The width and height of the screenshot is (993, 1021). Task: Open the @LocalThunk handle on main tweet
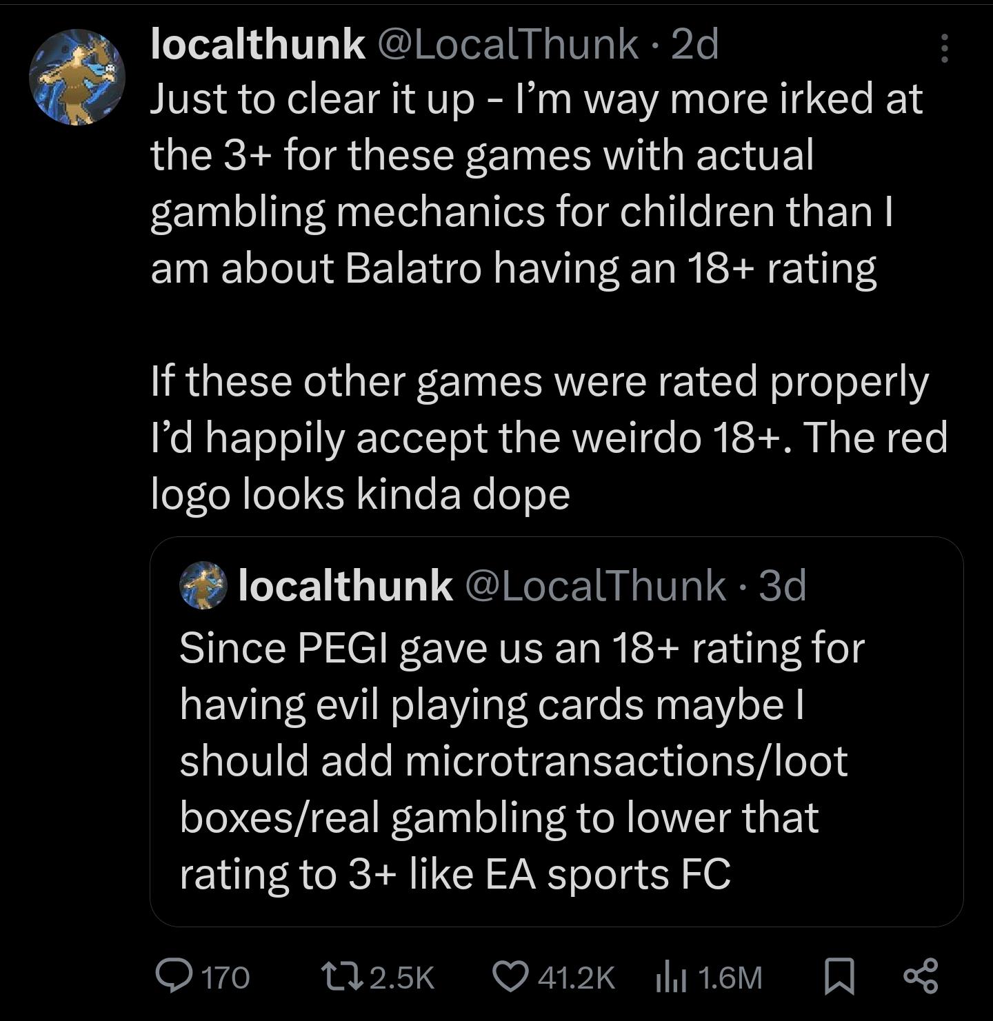[507, 44]
